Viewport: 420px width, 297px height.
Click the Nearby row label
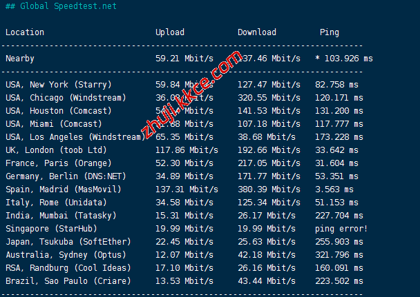coord(20,59)
